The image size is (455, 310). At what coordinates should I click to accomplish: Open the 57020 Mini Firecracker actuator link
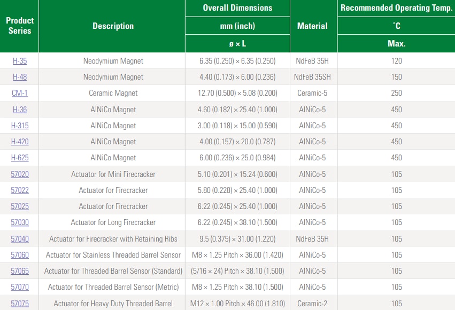(19, 174)
